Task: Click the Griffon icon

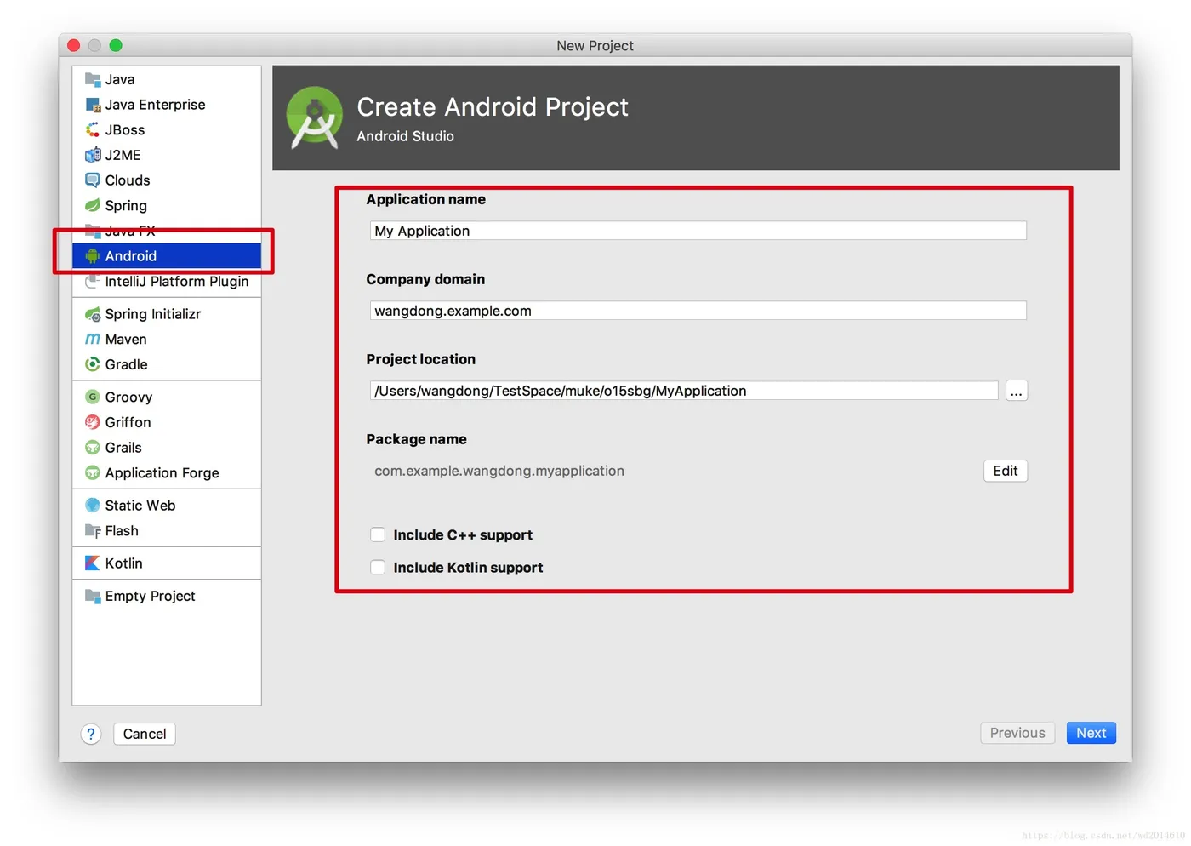Action: (x=93, y=422)
